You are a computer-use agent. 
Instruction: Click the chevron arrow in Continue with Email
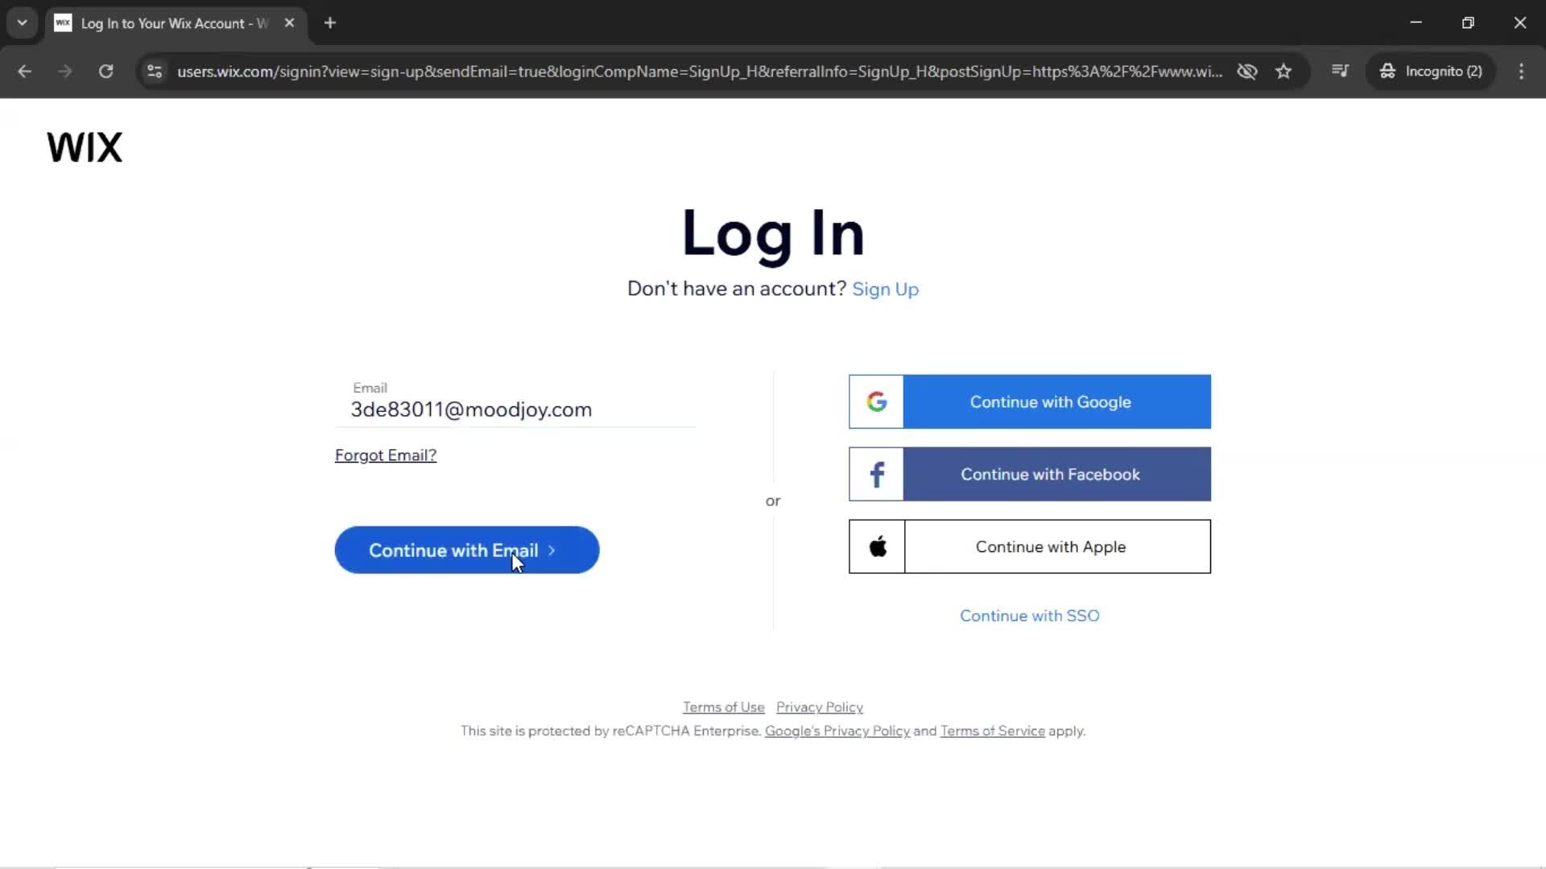[552, 550]
